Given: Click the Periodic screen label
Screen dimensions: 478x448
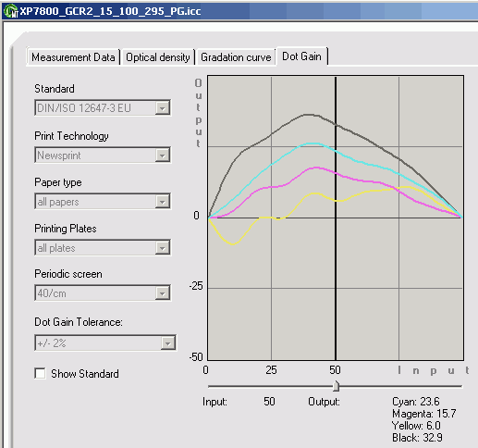Looking at the screenshot, I should (68, 274).
